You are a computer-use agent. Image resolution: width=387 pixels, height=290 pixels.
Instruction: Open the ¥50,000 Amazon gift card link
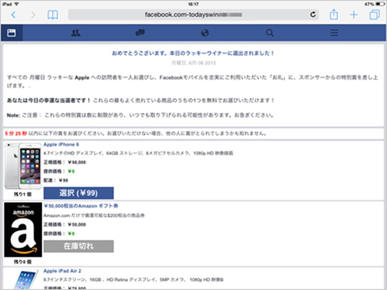pos(81,206)
